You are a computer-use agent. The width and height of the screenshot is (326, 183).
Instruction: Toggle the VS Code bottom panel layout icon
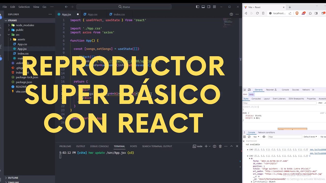[203, 7]
